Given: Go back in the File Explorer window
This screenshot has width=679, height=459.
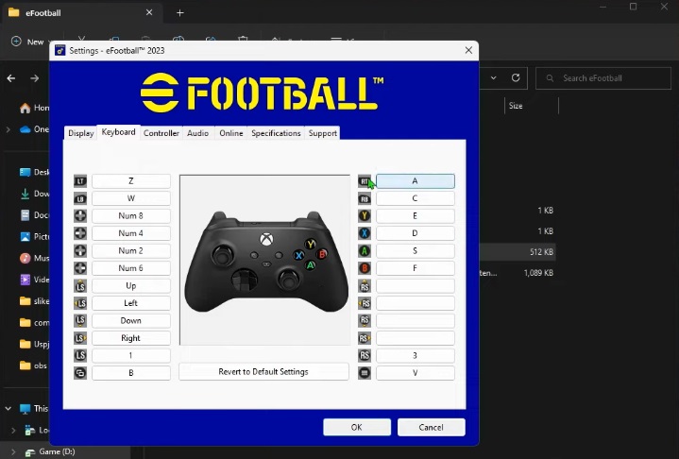Looking at the screenshot, I should pyautogui.click(x=11, y=78).
